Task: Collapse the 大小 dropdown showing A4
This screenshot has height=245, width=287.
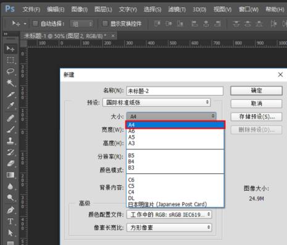Action: click(171, 116)
